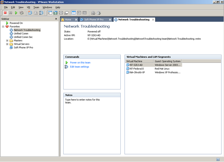The height and width of the screenshot is (162, 224).
Task: Click the Reset toolbar button
Action: pyautogui.click(x=22, y=13)
